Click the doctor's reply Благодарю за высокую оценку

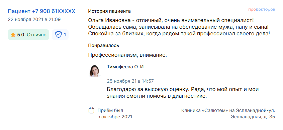pos(183,93)
